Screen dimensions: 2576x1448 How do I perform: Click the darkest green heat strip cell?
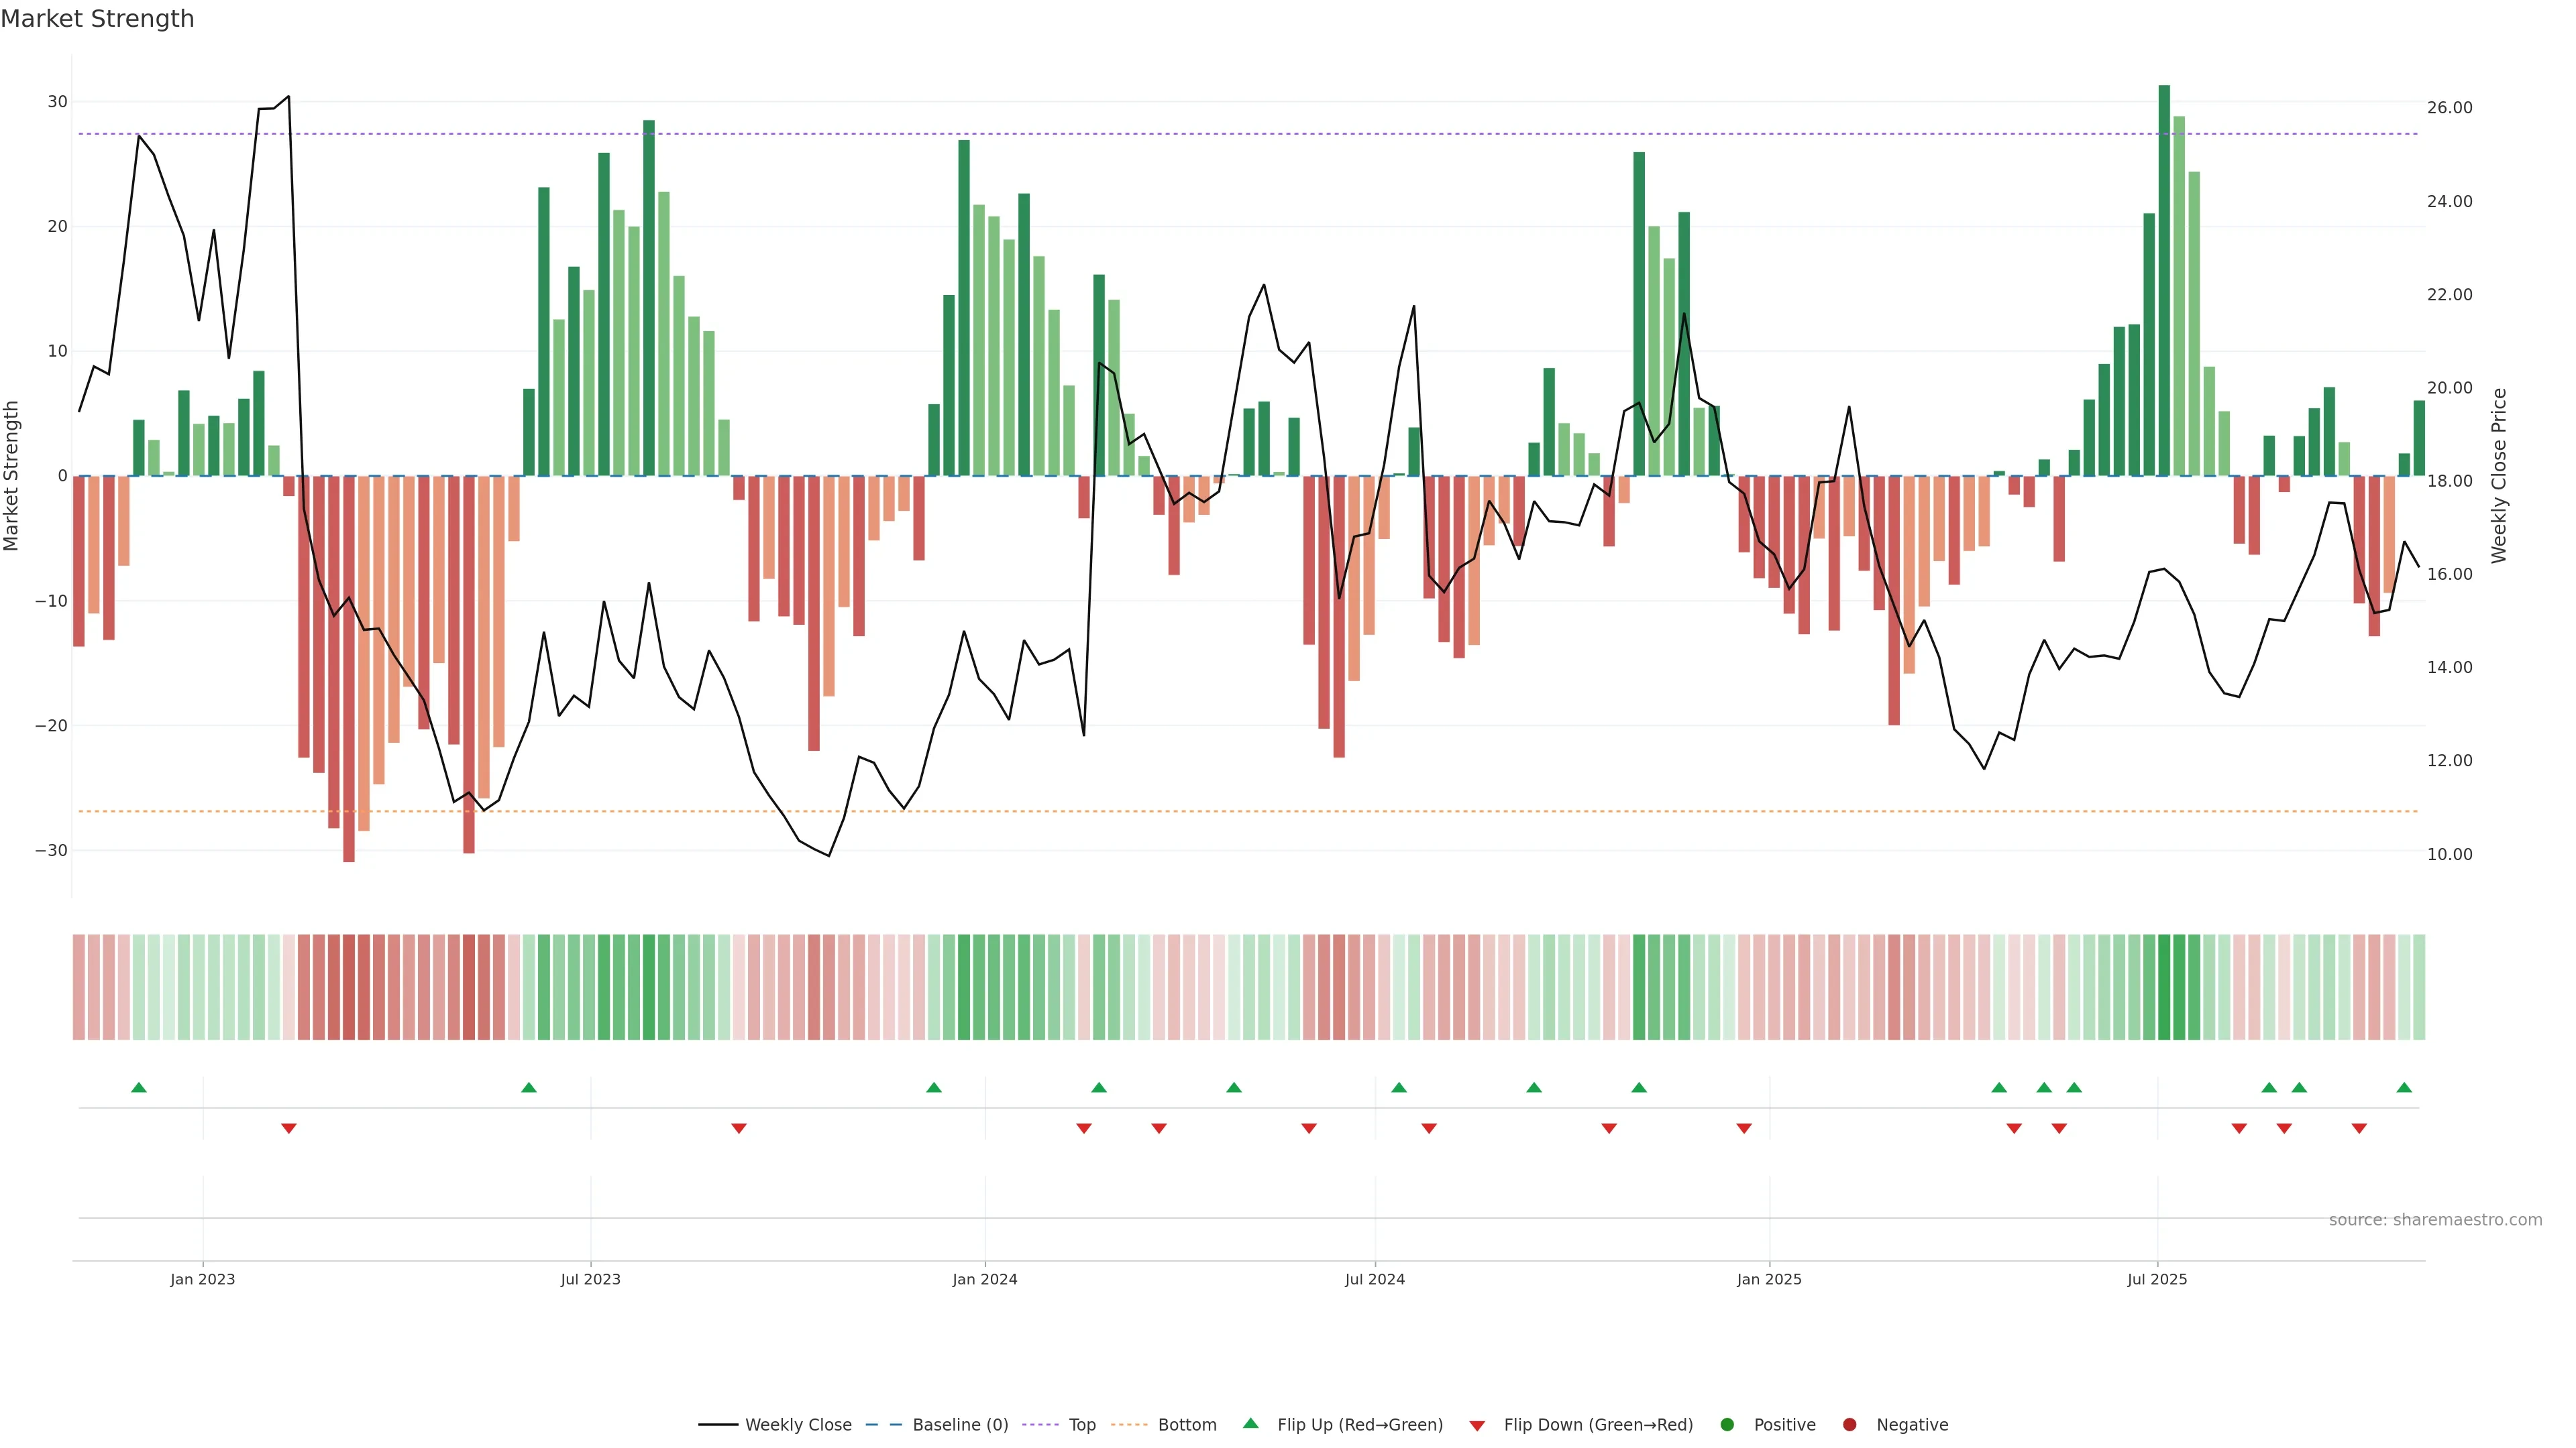pyautogui.click(x=2164, y=987)
